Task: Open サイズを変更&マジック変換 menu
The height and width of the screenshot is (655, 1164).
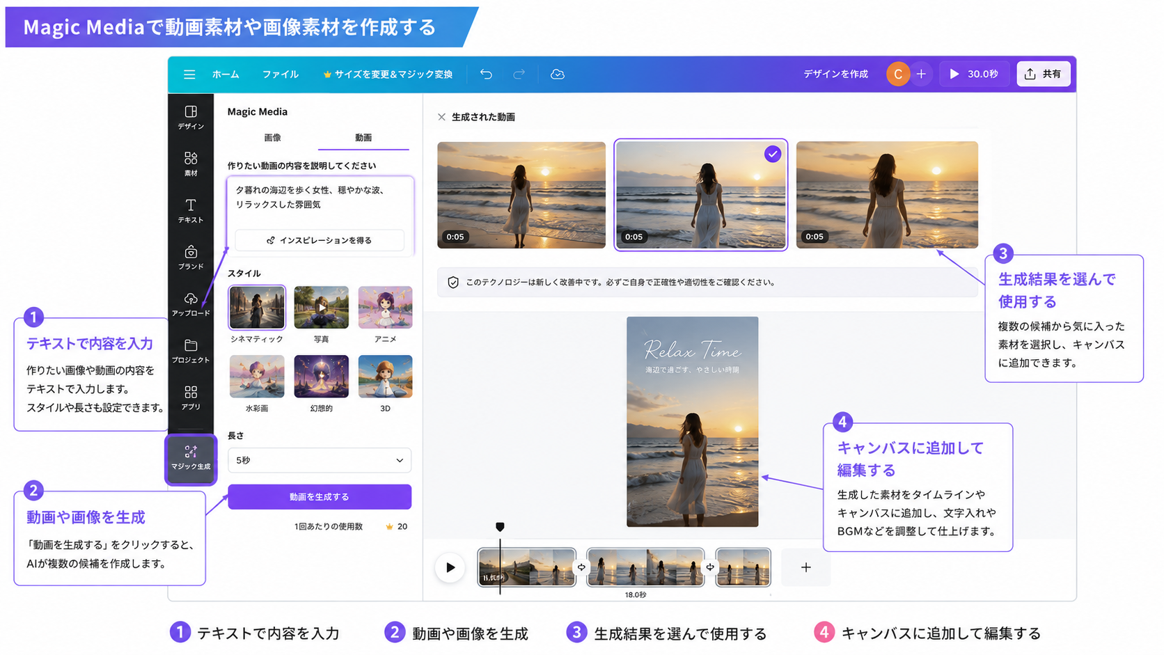Action: [388, 74]
